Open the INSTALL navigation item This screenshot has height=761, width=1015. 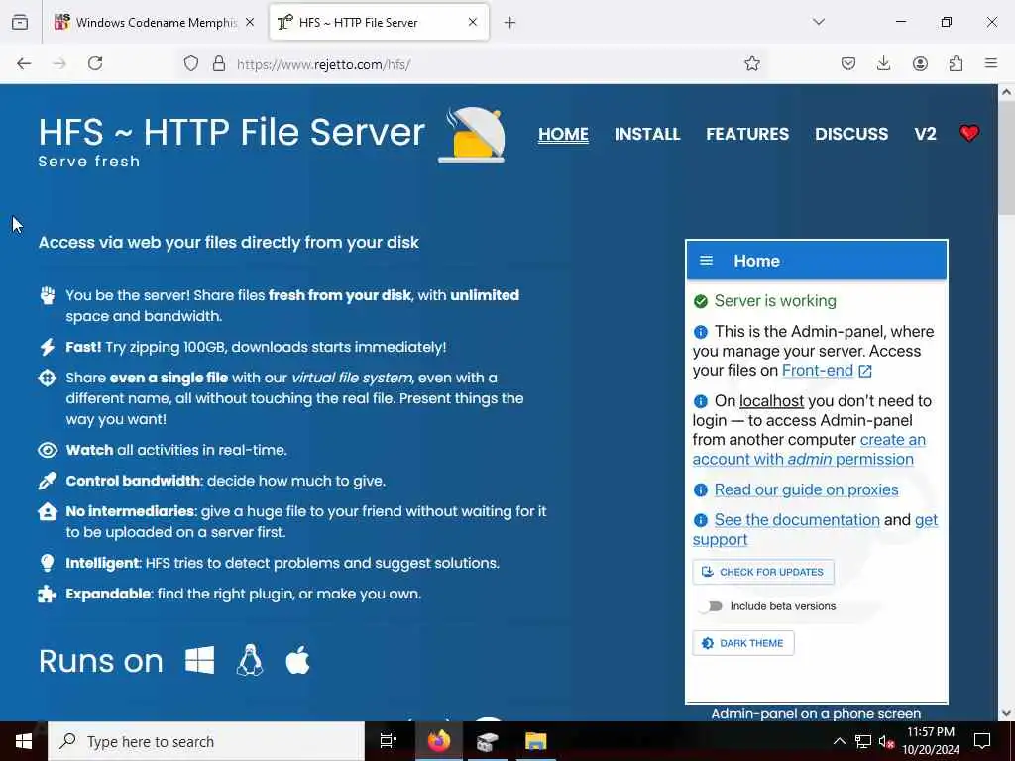tap(647, 134)
